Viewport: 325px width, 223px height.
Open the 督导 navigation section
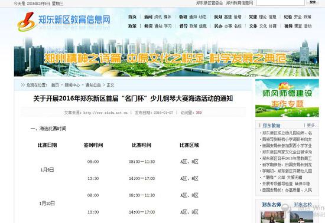183,26
